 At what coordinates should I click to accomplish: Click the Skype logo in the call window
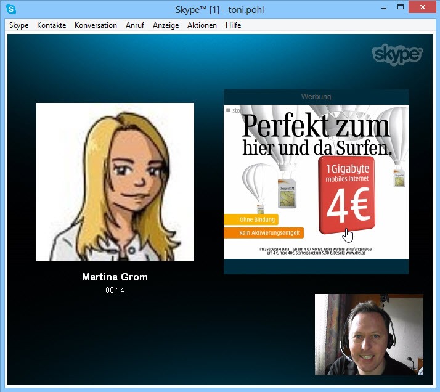pos(397,54)
